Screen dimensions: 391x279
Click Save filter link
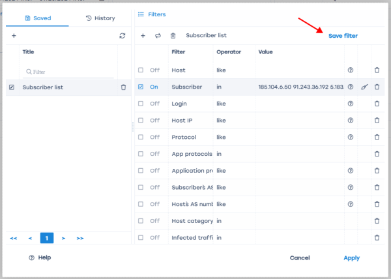coord(342,36)
